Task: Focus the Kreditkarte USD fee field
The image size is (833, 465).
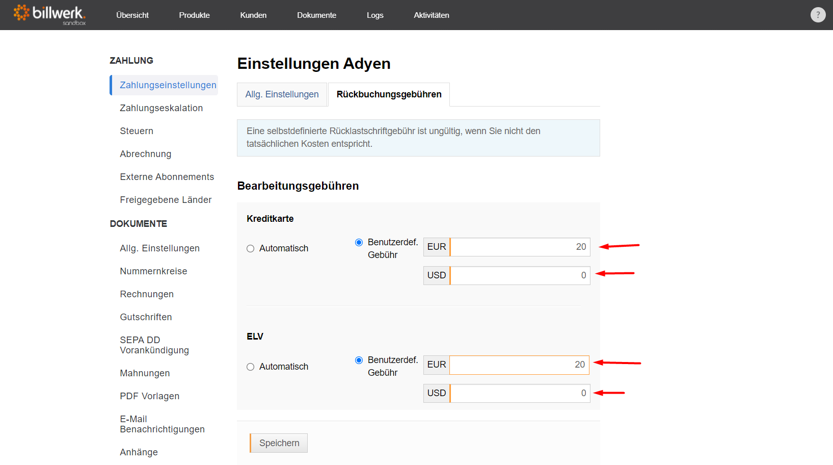Action: pos(520,275)
